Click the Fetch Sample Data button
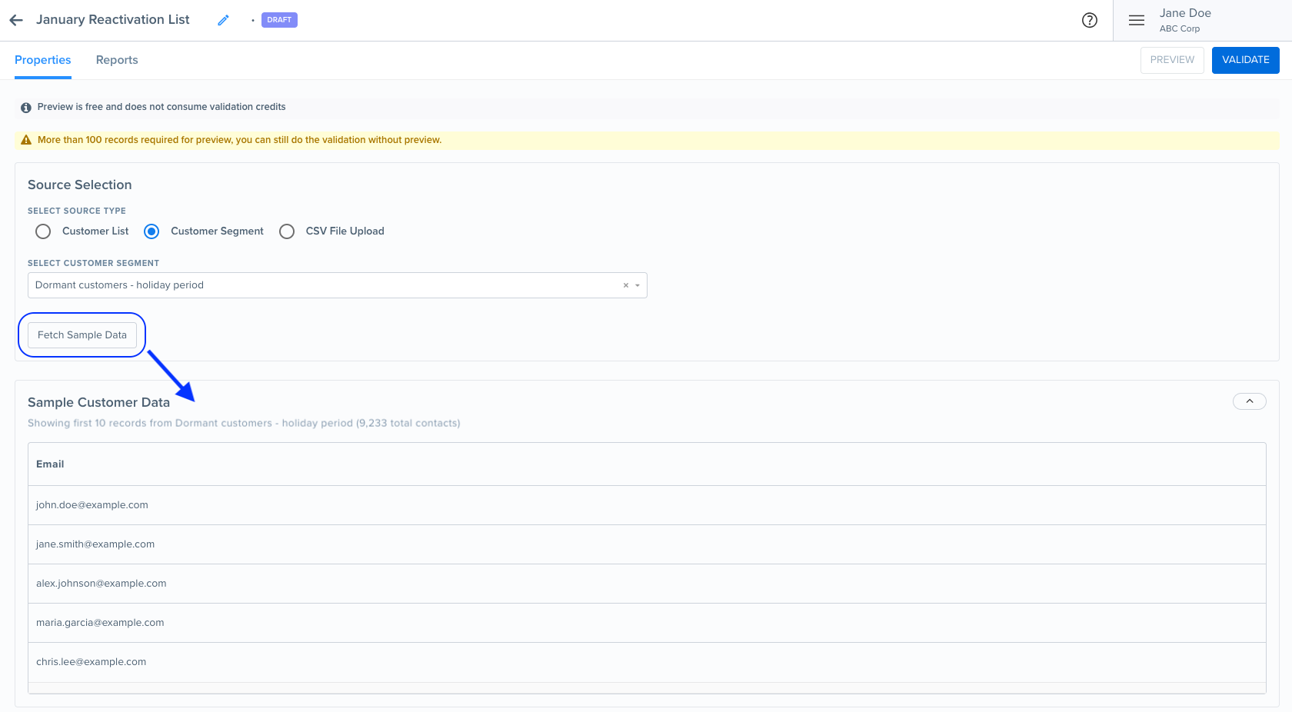Viewport: 1292px width, 712px height. tap(82, 334)
